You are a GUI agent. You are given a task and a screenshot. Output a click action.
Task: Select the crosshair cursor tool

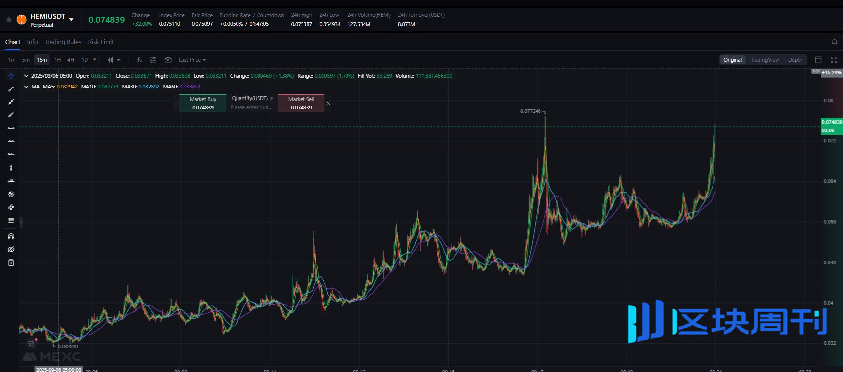pyautogui.click(x=11, y=76)
